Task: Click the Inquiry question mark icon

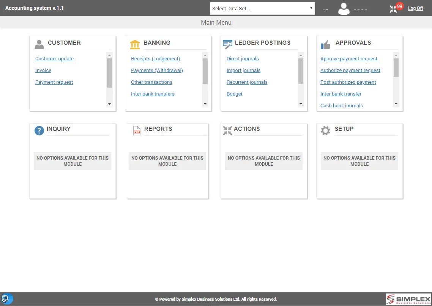Action: 39,131
